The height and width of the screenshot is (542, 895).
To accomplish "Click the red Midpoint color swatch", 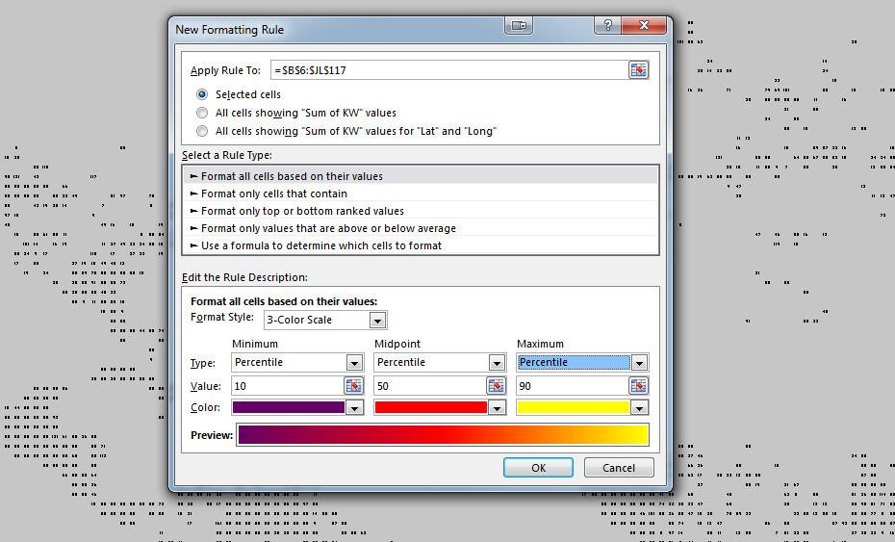I will 431,407.
